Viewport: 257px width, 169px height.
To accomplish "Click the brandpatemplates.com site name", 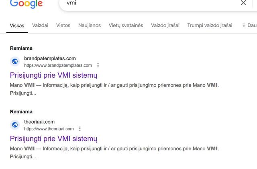I will click(x=50, y=58).
